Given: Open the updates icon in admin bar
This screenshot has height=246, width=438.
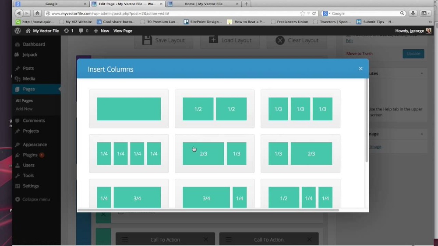Looking at the screenshot, I should click(x=68, y=31).
